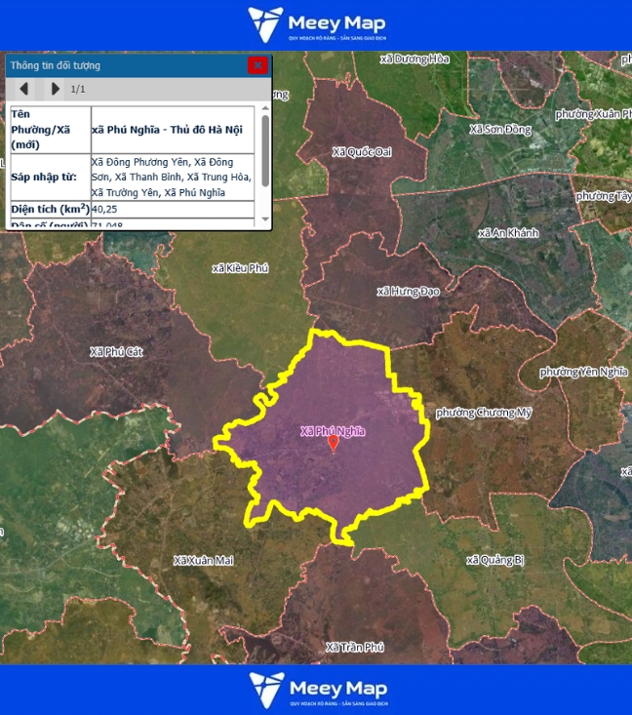Click the Meey Map logo in bottom banner
The height and width of the screenshot is (715, 632).
316,690
